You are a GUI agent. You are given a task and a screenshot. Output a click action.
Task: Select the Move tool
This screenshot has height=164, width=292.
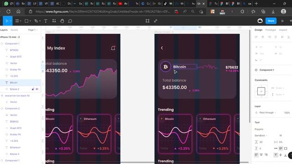pyautogui.click(x=7, y=21)
